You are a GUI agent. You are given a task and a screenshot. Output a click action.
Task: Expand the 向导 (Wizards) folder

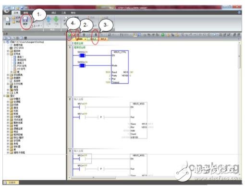[x=8, y=90]
